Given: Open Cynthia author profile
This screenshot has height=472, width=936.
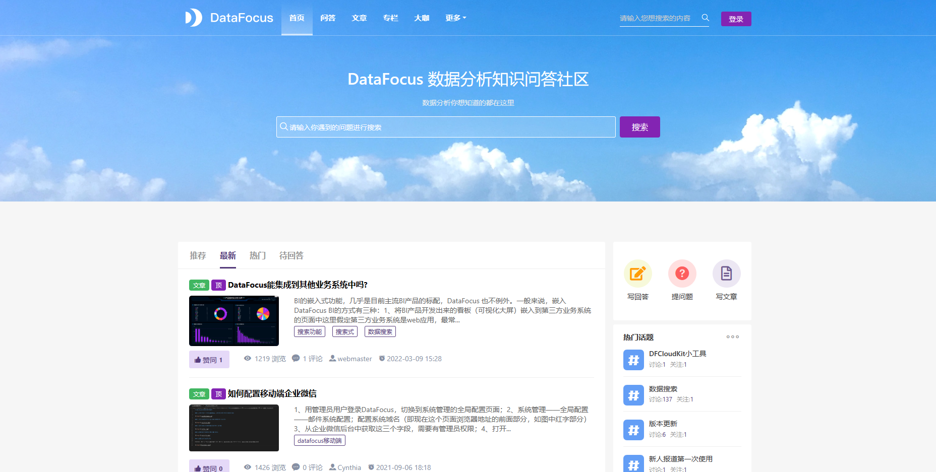Looking at the screenshot, I should (349, 467).
